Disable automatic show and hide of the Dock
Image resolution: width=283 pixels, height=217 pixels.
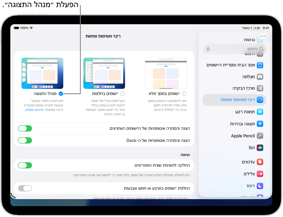(25, 140)
